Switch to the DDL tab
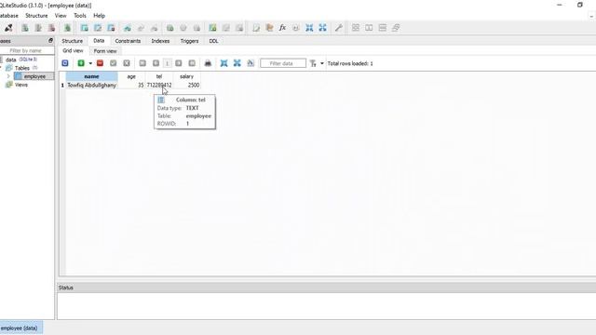The height and width of the screenshot is (335, 596). 213,41
